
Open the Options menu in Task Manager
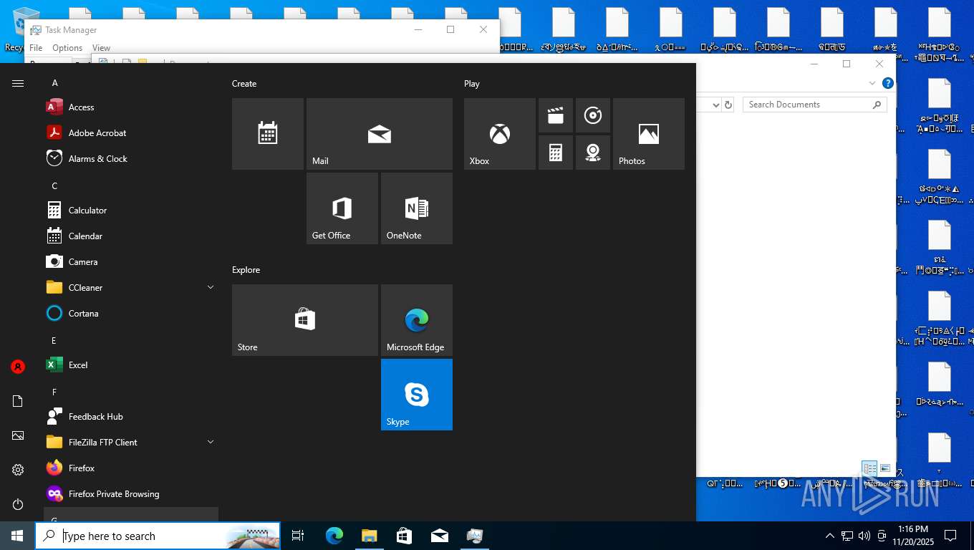click(67, 48)
